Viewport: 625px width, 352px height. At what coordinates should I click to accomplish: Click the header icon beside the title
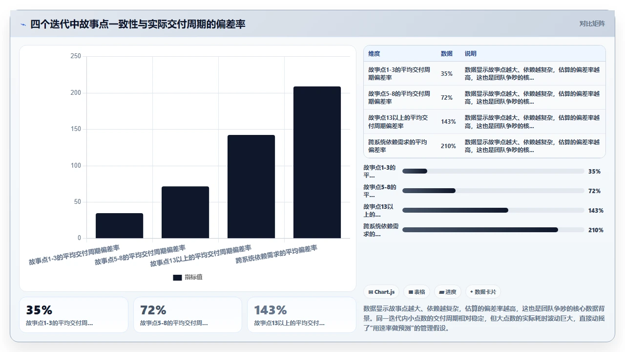pyautogui.click(x=23, y=24)
